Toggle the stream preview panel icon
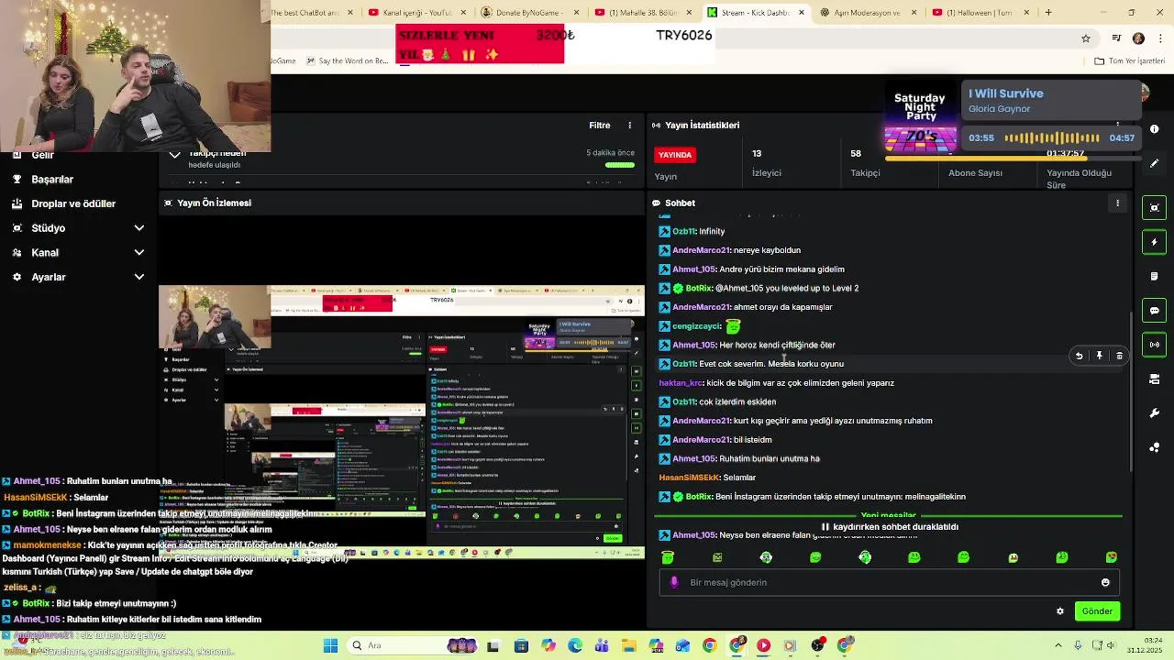1174x660 pixels. 1154,208
